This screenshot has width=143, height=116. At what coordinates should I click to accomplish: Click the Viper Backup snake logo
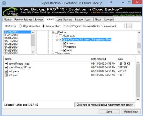tap(11, 12)
